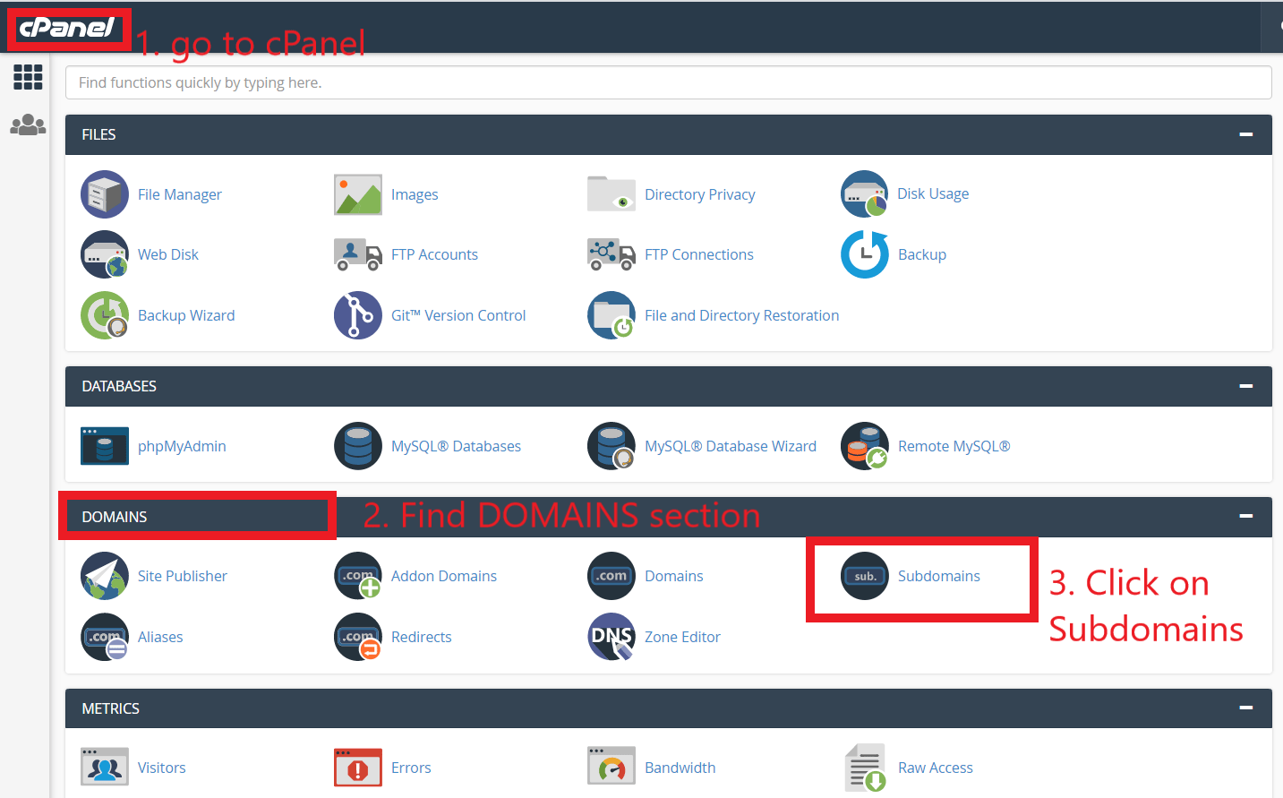Click the Directory Privacy folder icon
The image size is (1283, 798).
(612, 193)
